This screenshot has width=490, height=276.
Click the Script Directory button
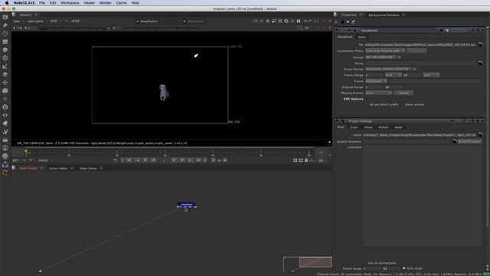pyautogui.click(x=469, y=141)
